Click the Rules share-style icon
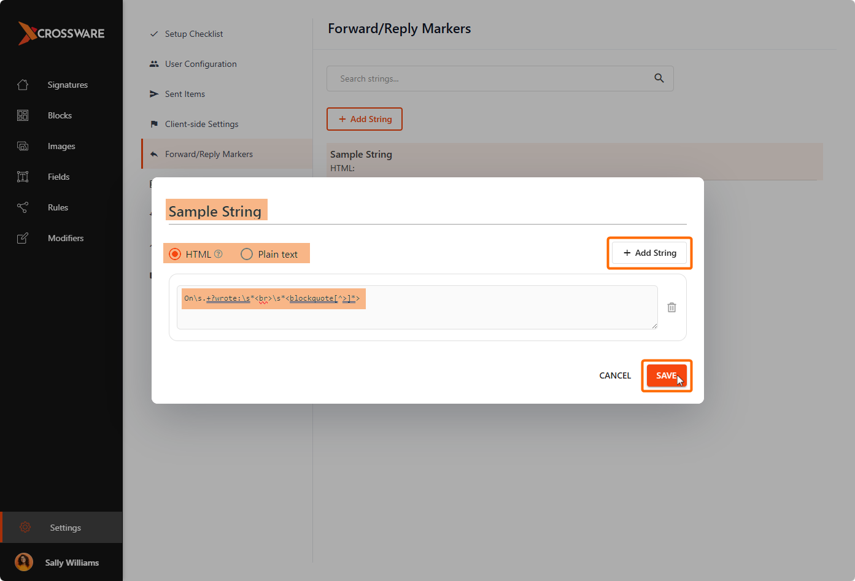 click(x=23, y=207)
